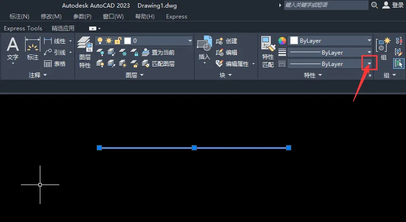Click the lineweight icon in 特性 panel
Viewport: 406px width, 222px height.
point(282,52)
